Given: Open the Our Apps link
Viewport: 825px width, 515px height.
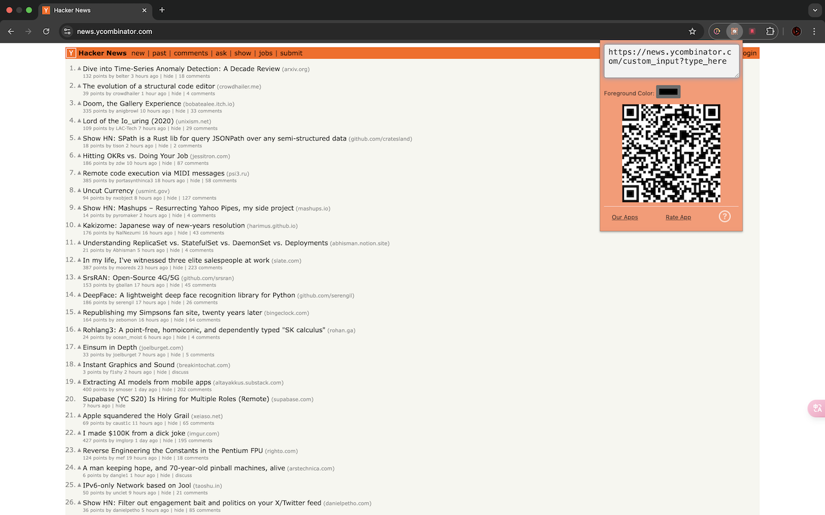Looking at the screenshot, I should (x=625, y=218).
